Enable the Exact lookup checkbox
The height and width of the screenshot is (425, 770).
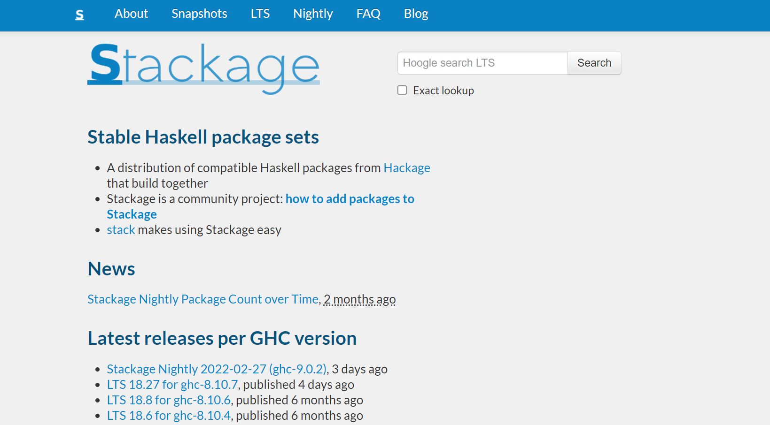[402, 90]
